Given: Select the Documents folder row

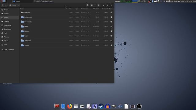Looking at the screenshot, I should (67, 17).
